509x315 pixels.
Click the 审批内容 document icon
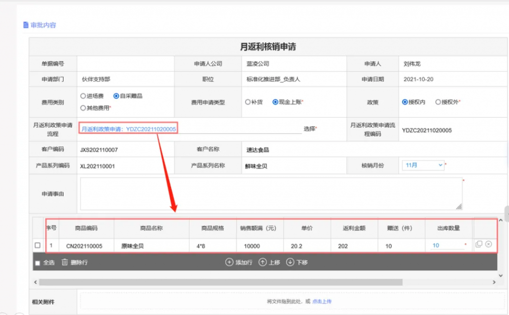pos(26,25)
